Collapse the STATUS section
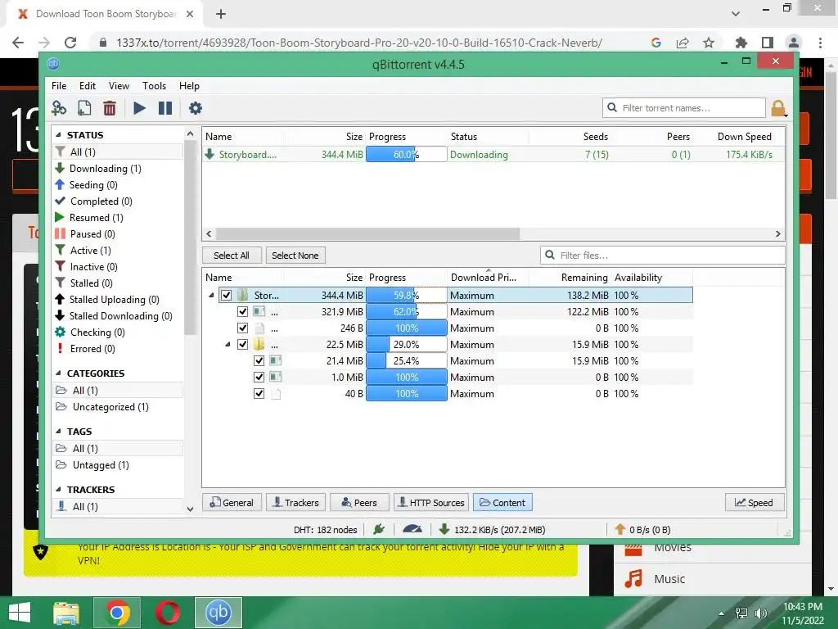This screenshot has height=629, width=838. click(x=58, y=135)
